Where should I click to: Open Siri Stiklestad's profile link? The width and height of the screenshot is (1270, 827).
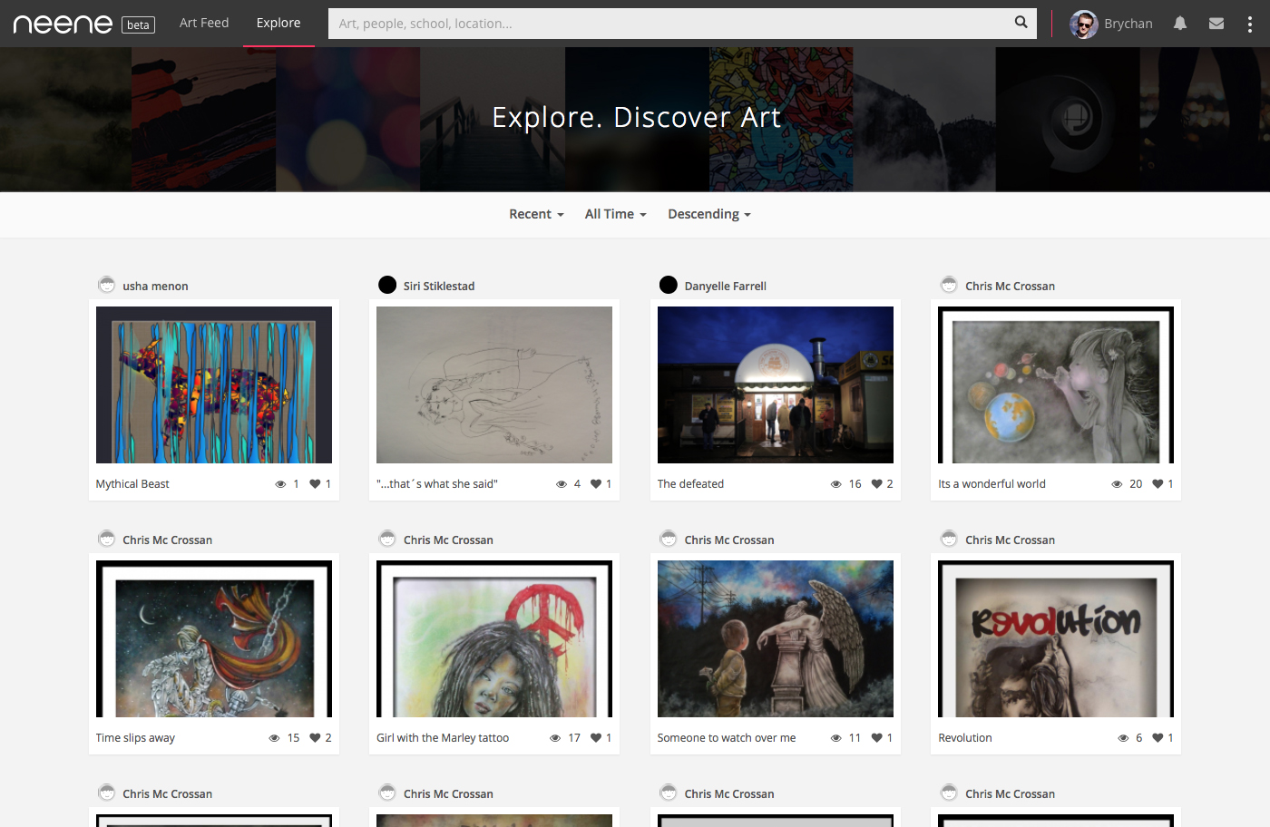tap(439, 286)
